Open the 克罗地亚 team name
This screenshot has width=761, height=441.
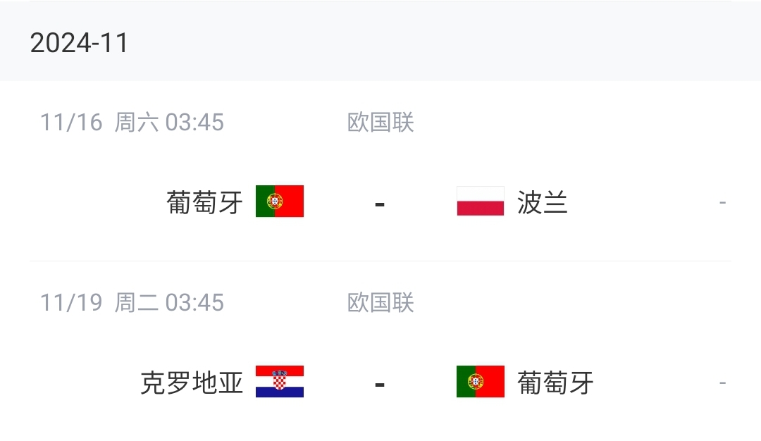tap(192, 383)
